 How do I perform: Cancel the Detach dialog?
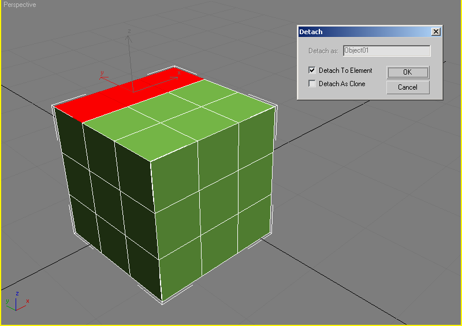[x=408, y=87]
